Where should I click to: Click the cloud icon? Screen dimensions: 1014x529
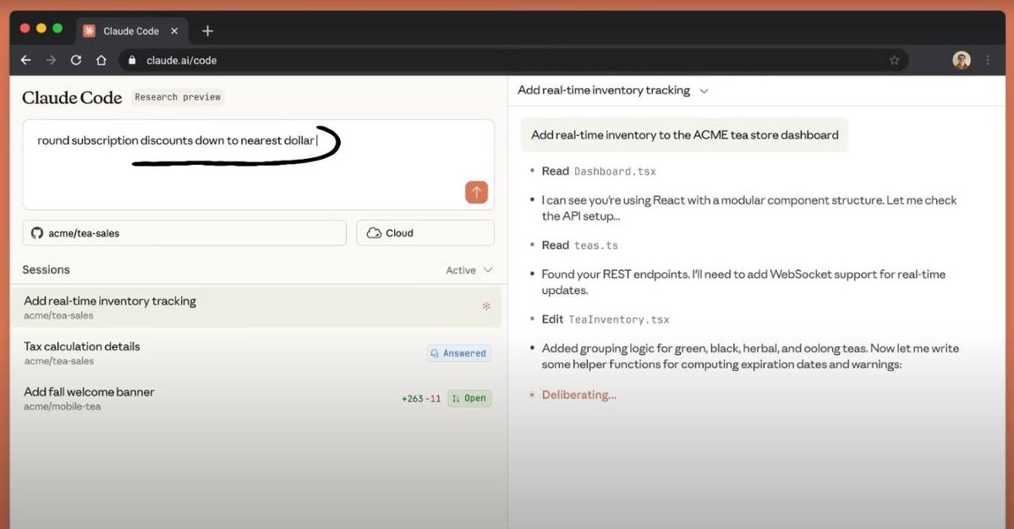(x=374, y=233)
